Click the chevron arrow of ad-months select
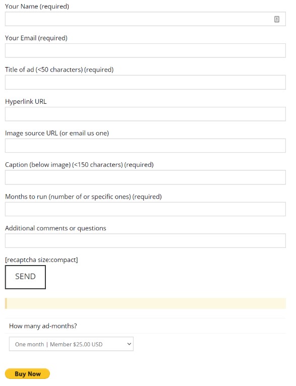The width and height of the screenshot is (296, 386). coord(129,344)
